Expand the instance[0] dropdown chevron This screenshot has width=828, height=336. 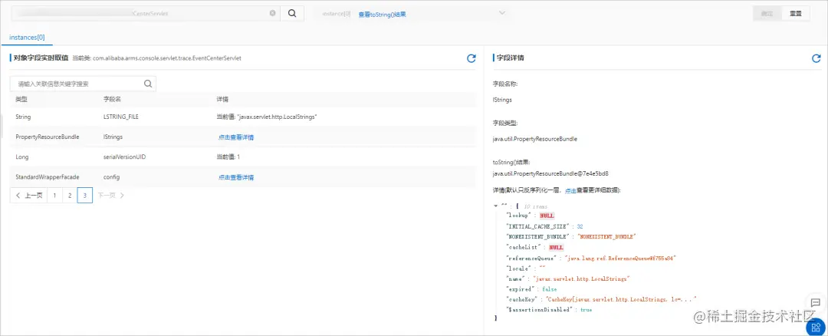tap(501, 13)
